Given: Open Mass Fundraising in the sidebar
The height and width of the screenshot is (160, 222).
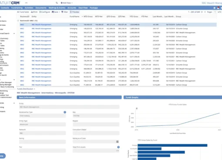Looking at the screenshot, I should tap(7, 87).
